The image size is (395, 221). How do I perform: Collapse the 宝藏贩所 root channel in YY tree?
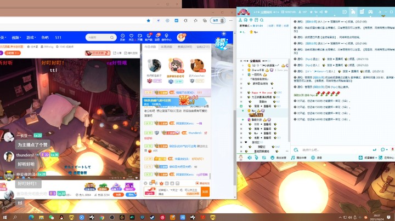click(241, 61)
